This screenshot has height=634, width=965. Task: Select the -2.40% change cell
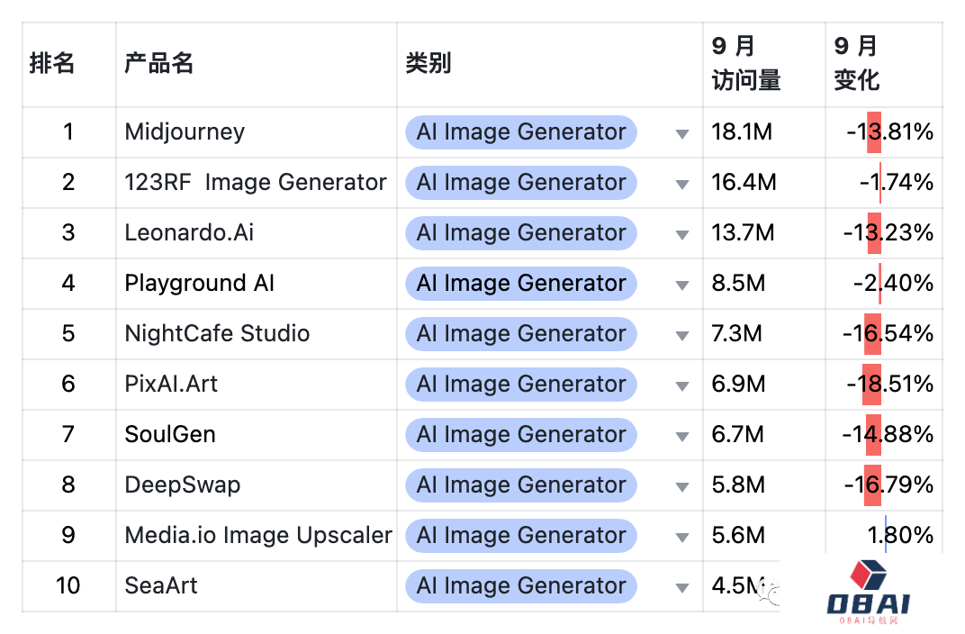[884, 284]
